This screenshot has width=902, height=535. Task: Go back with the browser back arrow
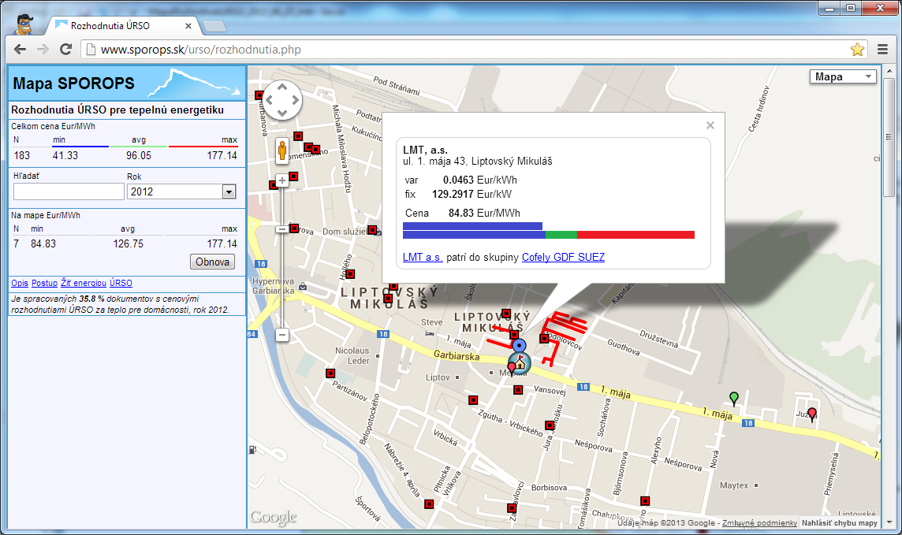coord(20,50)
